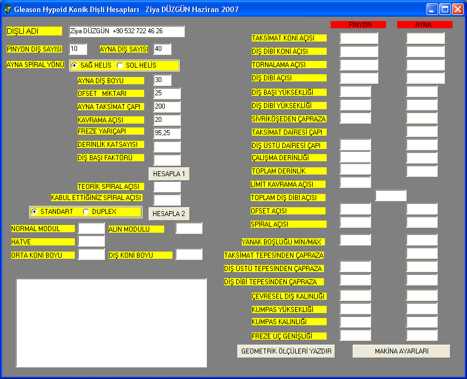Click the large white output text area
Screen dimensions: 467x379
111,322
